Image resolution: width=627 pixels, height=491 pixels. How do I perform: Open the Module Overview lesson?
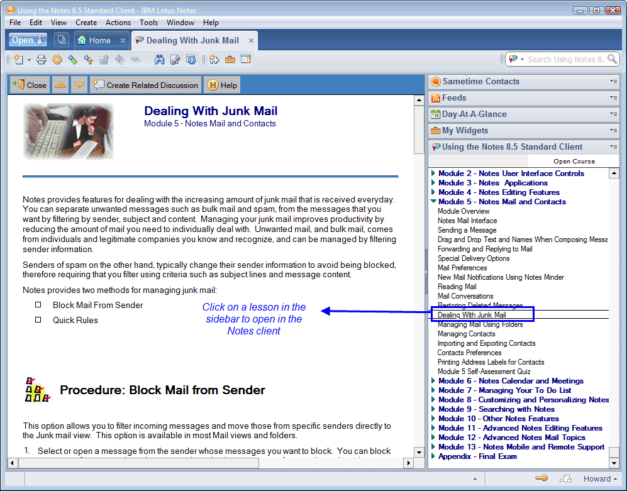pyautogui.click(x=463, y=211)
